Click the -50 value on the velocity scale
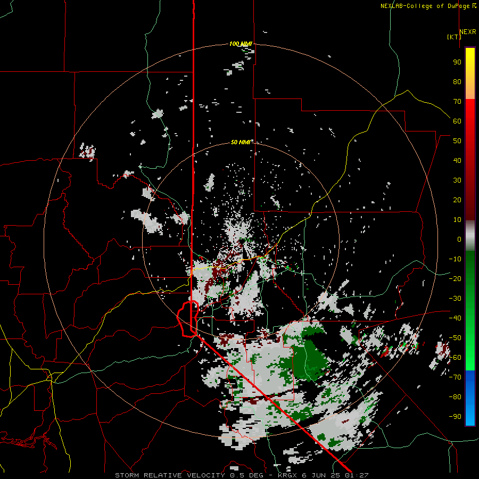This screenshot has height=479, width=479. click(x=455, y=338)
